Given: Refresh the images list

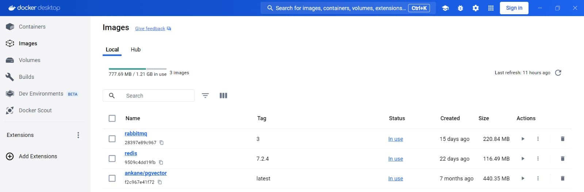Looking at the screenshot, I should point(558,73).
